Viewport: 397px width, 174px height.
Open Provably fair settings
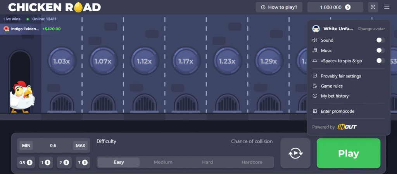tap(340, 76)
